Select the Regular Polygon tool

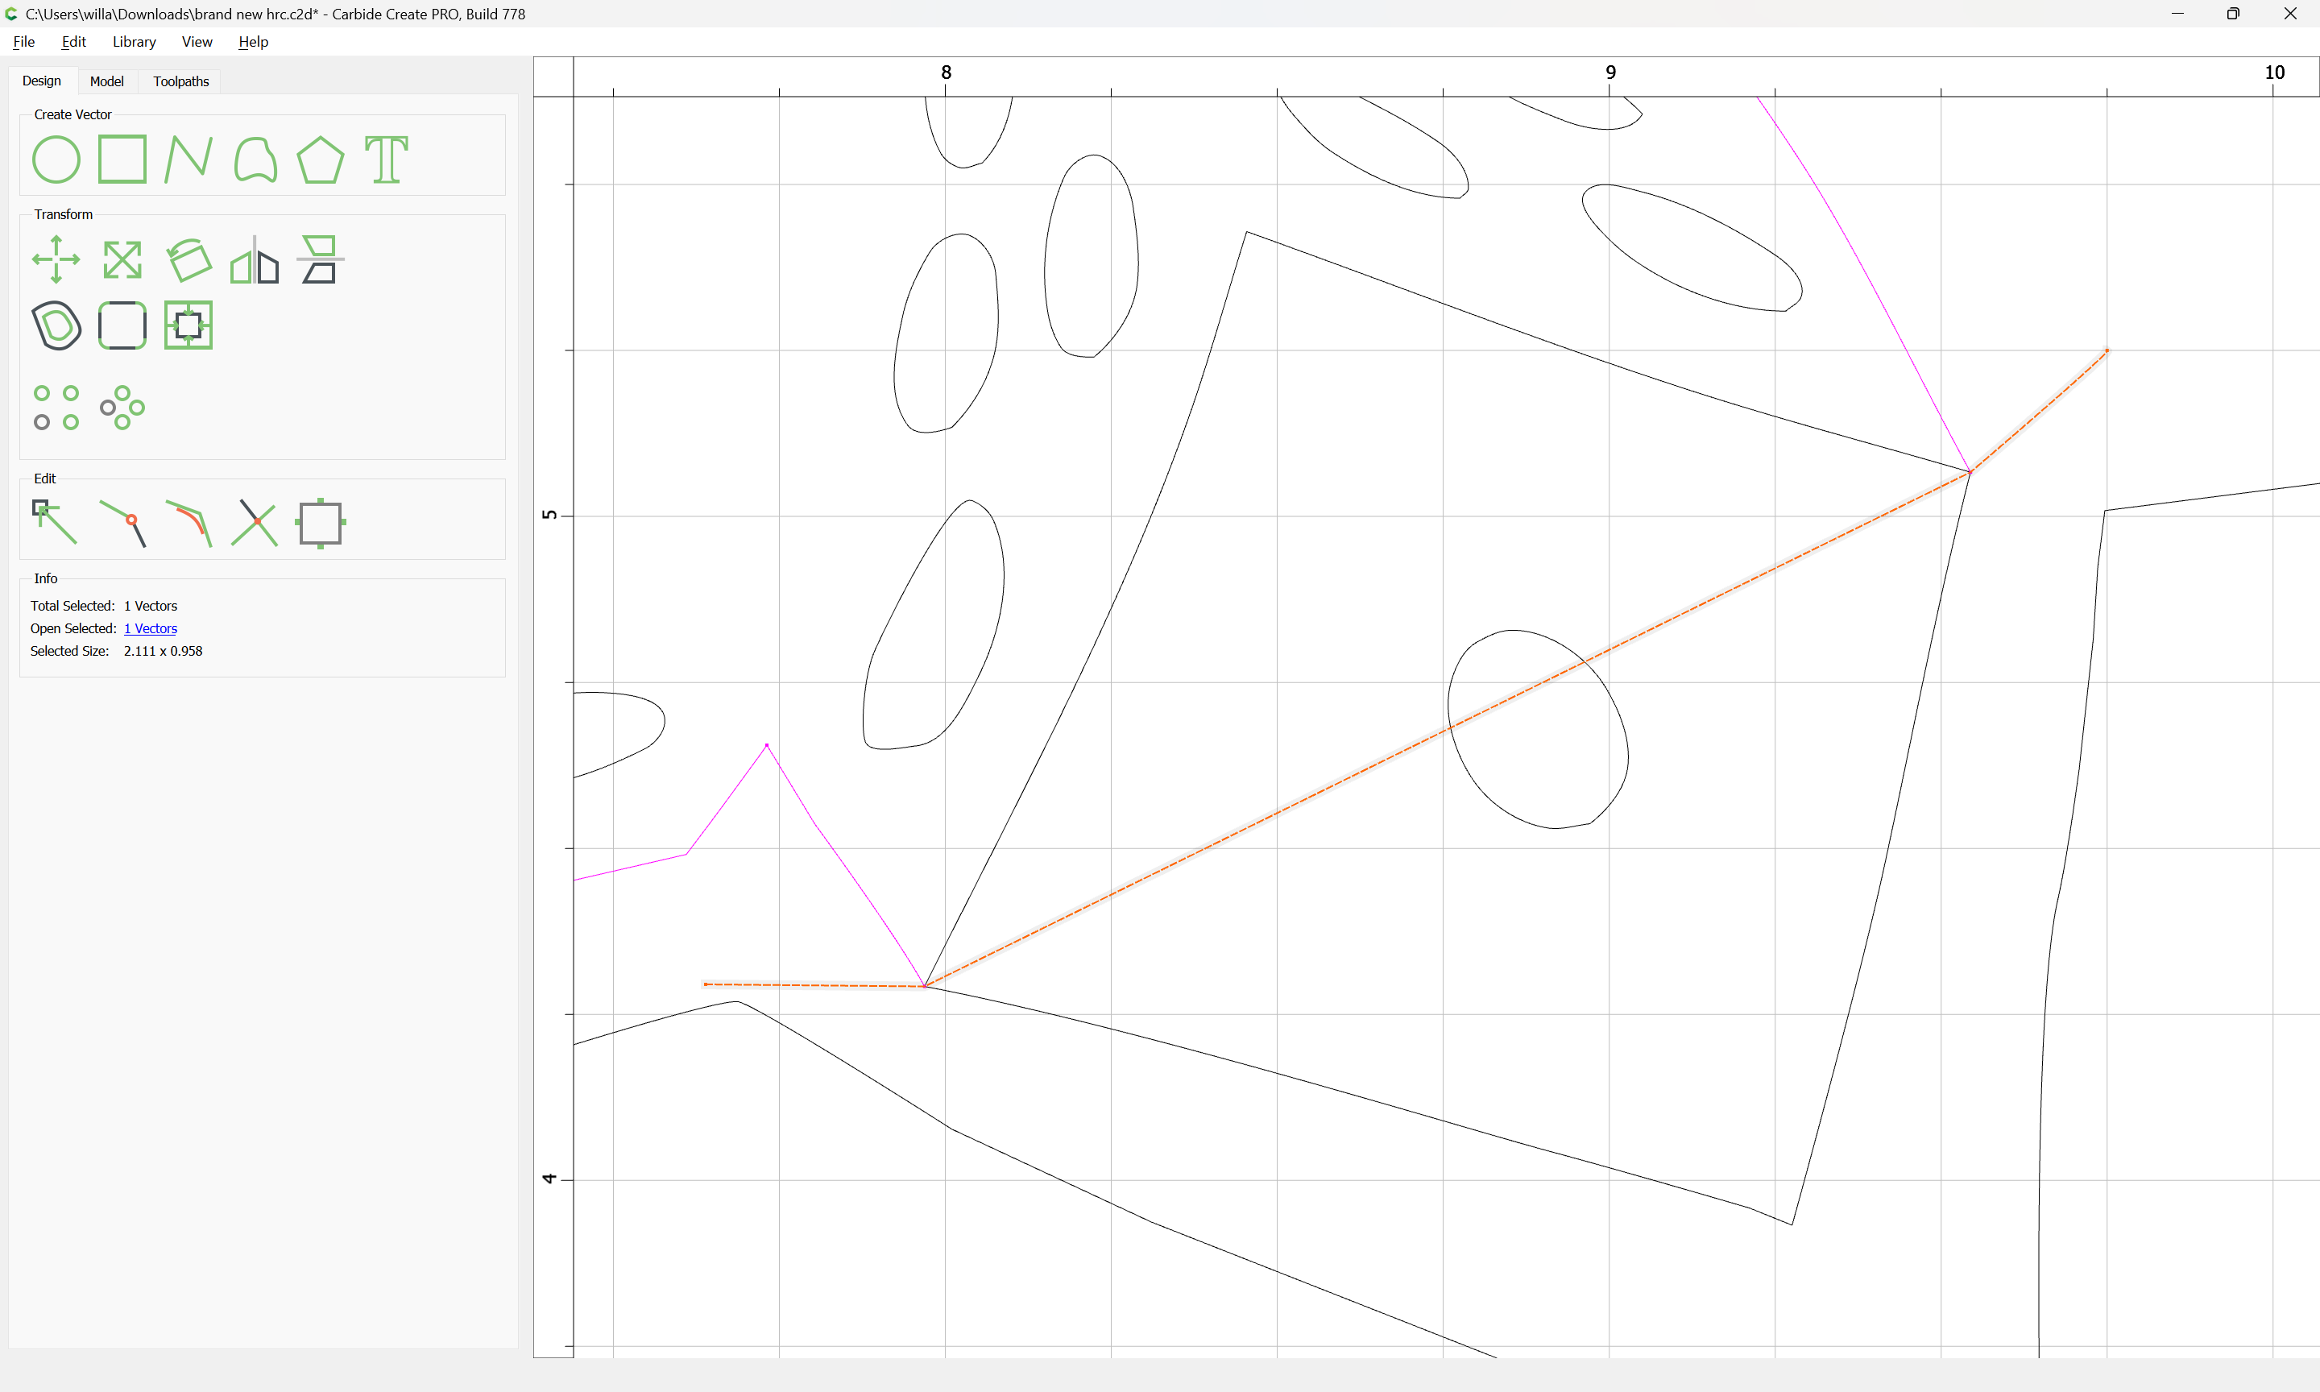click(x=321, y=159)
